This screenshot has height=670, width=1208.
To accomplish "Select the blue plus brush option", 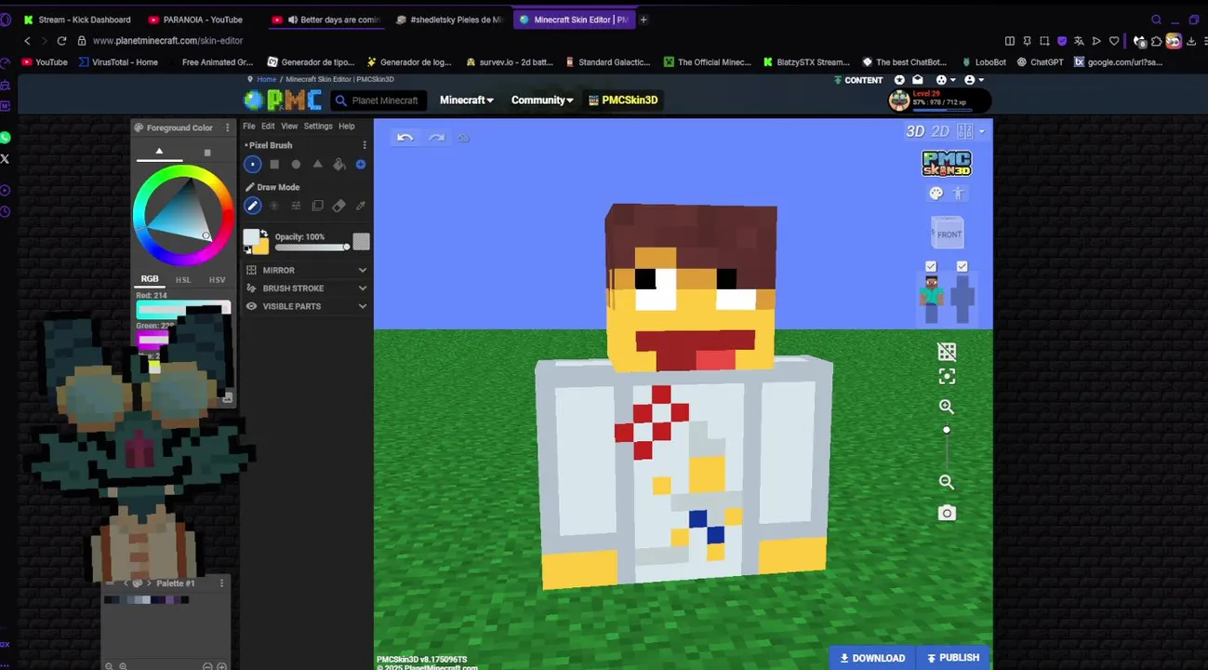I will click(361, 165).
